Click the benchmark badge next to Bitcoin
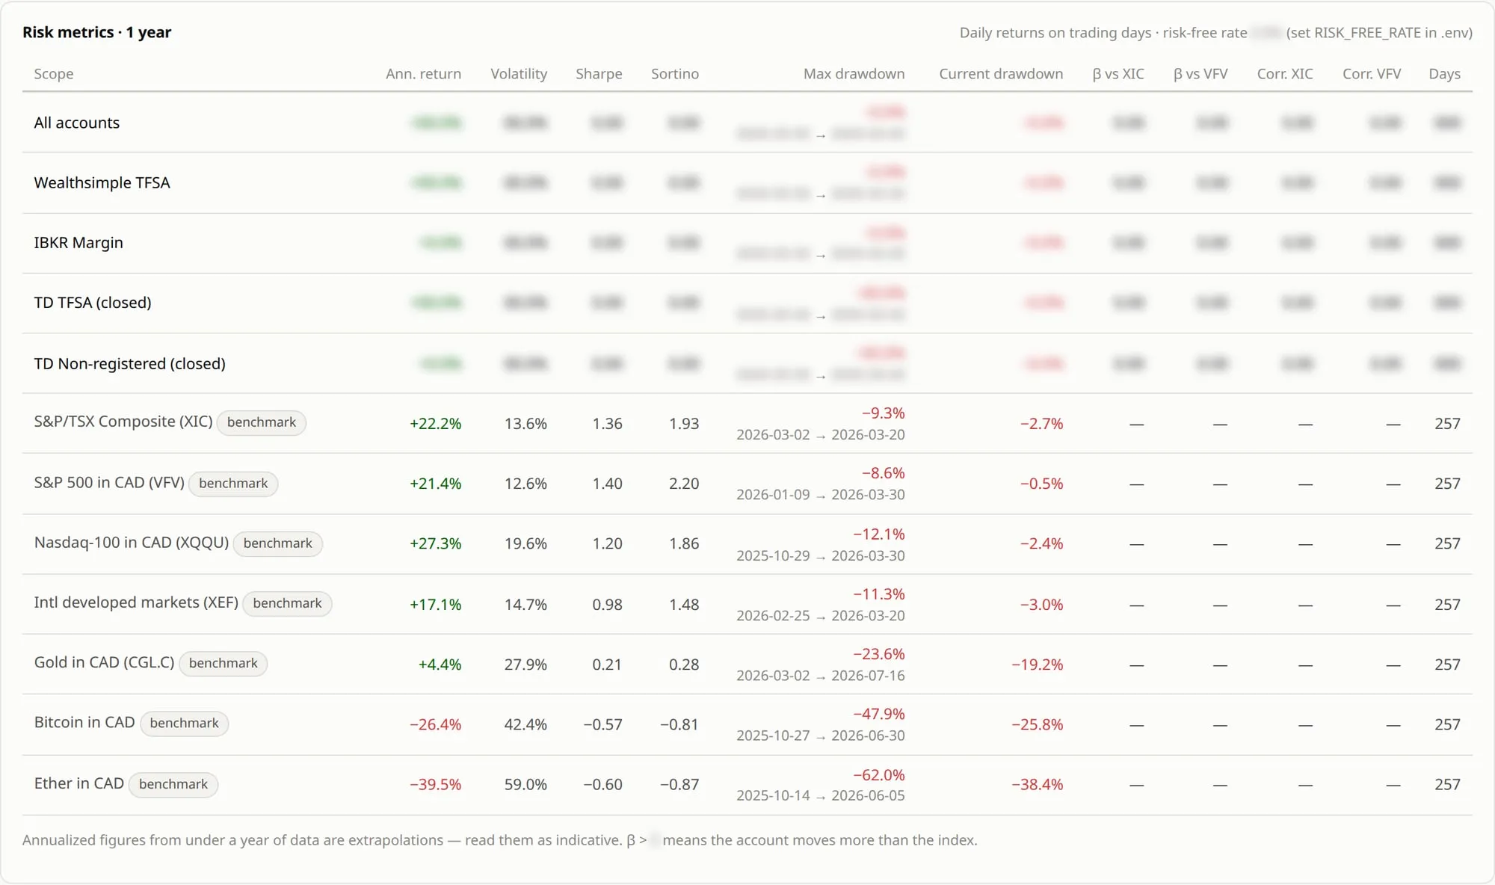The image size is (1495, 885). click(185, 723)
